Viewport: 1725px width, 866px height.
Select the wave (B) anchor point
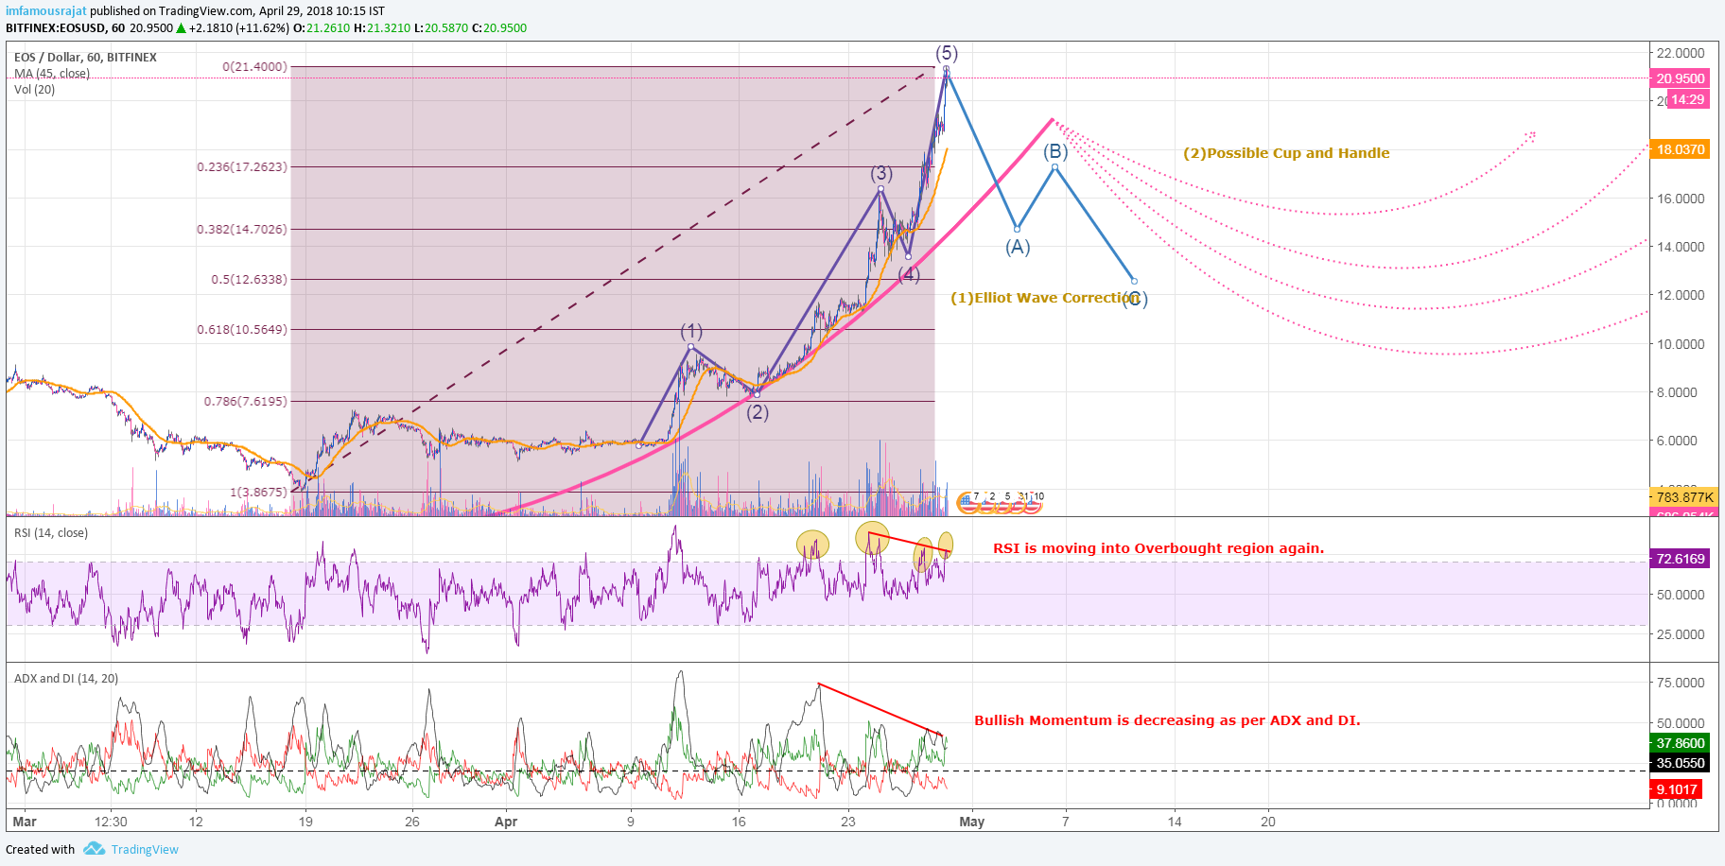pyautogui.click(x=1055, y=167)
